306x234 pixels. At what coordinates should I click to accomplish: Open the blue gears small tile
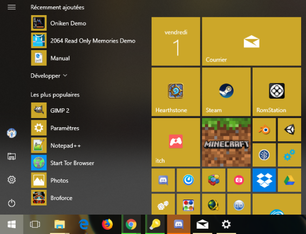tap(289, 155)
